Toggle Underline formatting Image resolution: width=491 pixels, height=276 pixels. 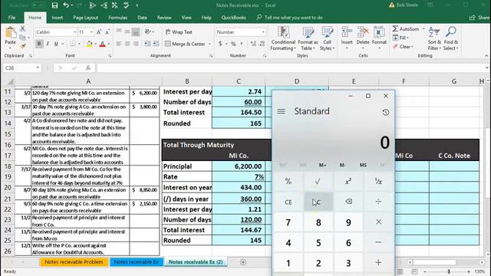56,44
